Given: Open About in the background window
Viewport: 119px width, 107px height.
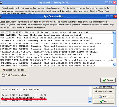Looking at the screenshot, I should point(104,96).
